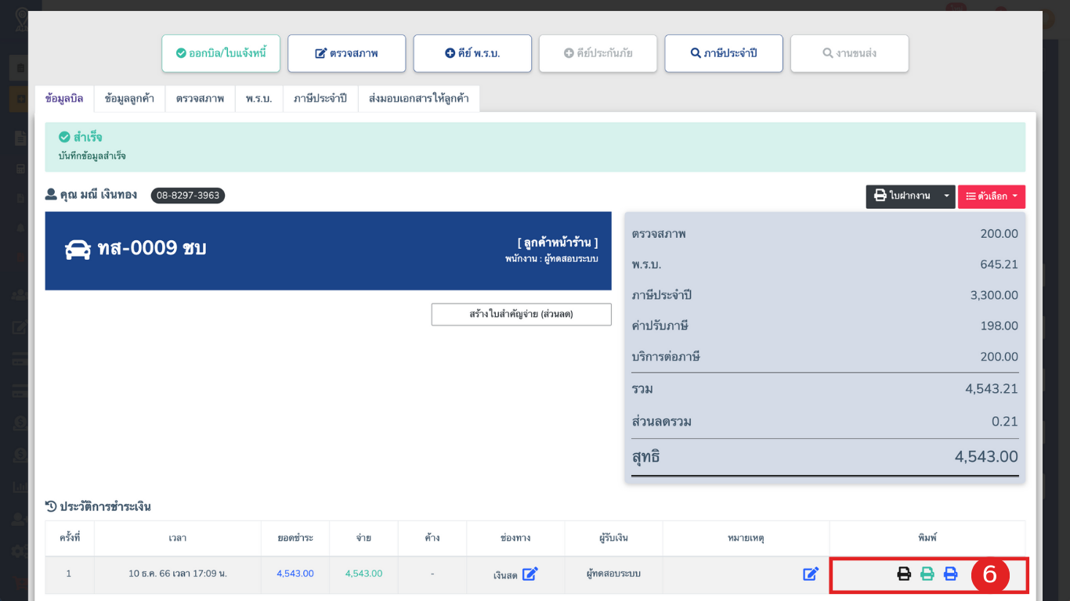Click the ตรวจสภาพ button with edit icon
The image size is (1070, 601).
[347, 53]
